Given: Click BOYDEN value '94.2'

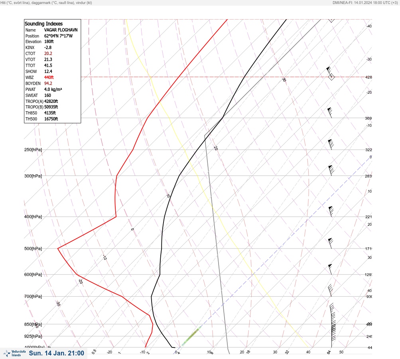Looking at the screenshot, I should click(48, 83).
